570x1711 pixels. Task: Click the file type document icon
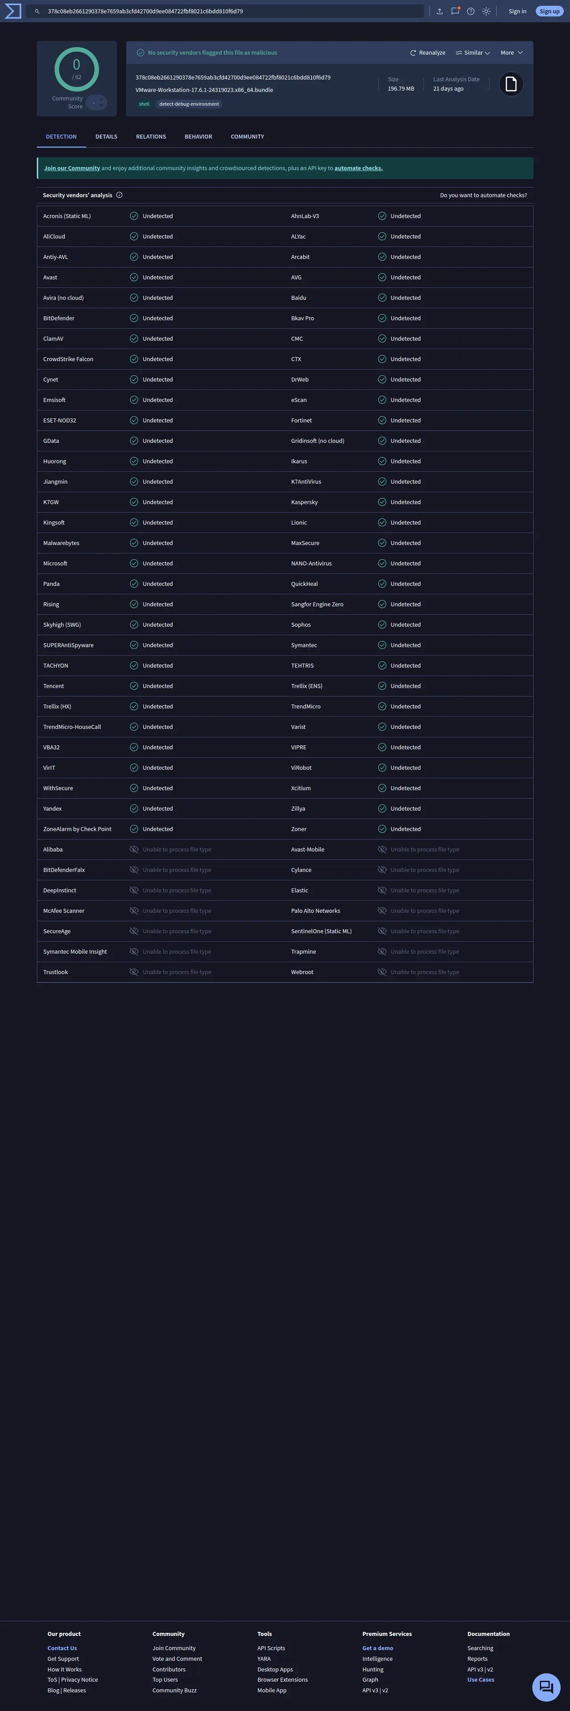point(511,84)
